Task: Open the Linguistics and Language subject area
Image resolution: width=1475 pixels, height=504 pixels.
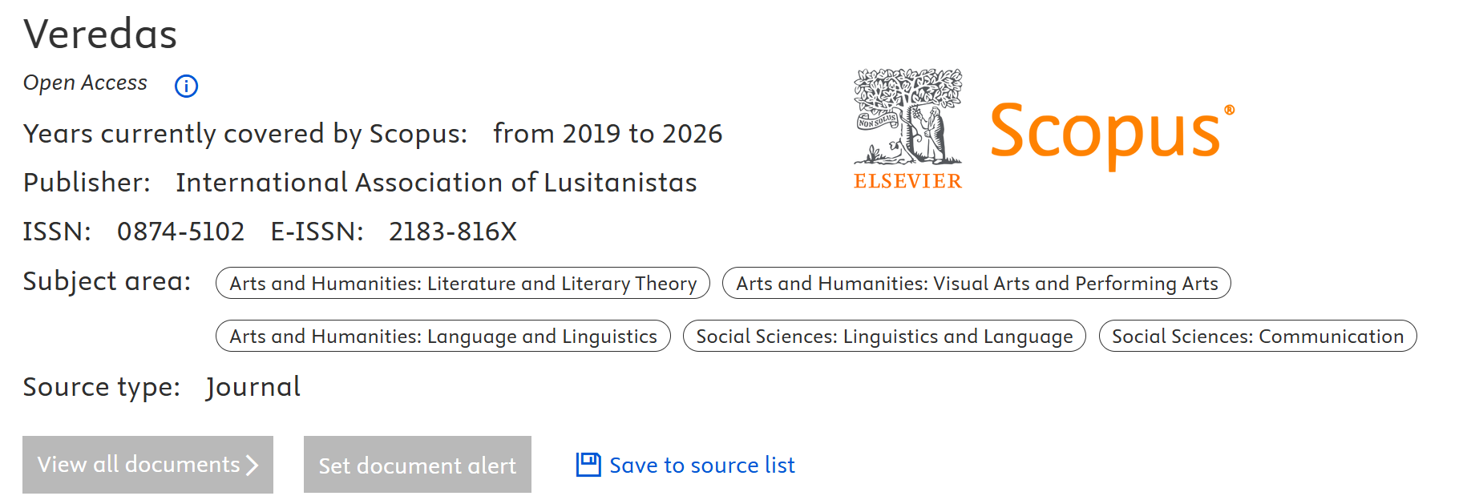Action: (x=884, y=336)
